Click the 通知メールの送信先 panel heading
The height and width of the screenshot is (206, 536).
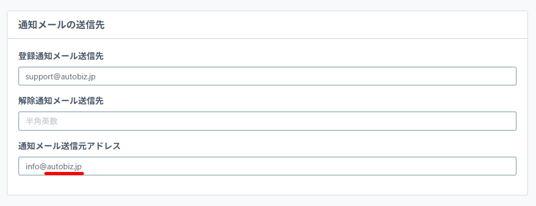[61, 25]
